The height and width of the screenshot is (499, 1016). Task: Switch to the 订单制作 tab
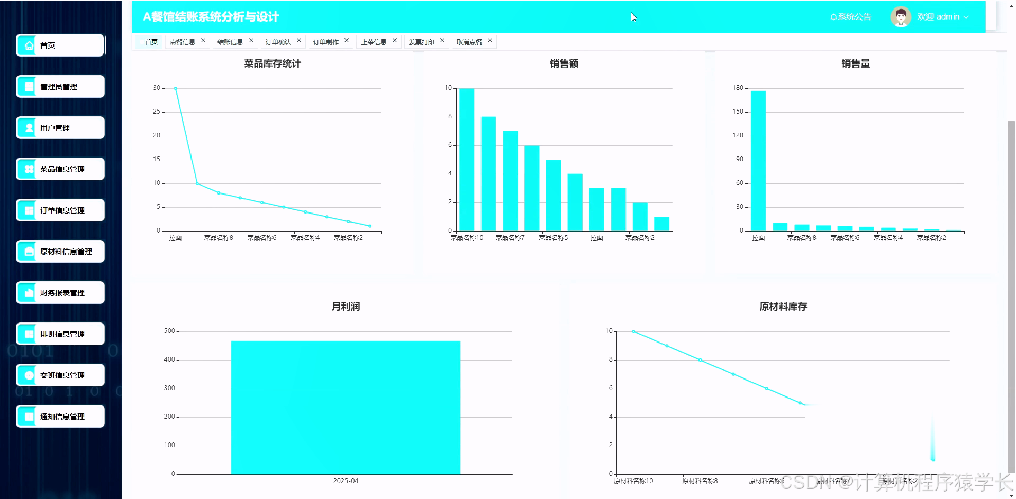pos(326,42)
